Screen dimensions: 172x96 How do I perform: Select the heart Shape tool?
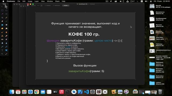pos(6,50)
